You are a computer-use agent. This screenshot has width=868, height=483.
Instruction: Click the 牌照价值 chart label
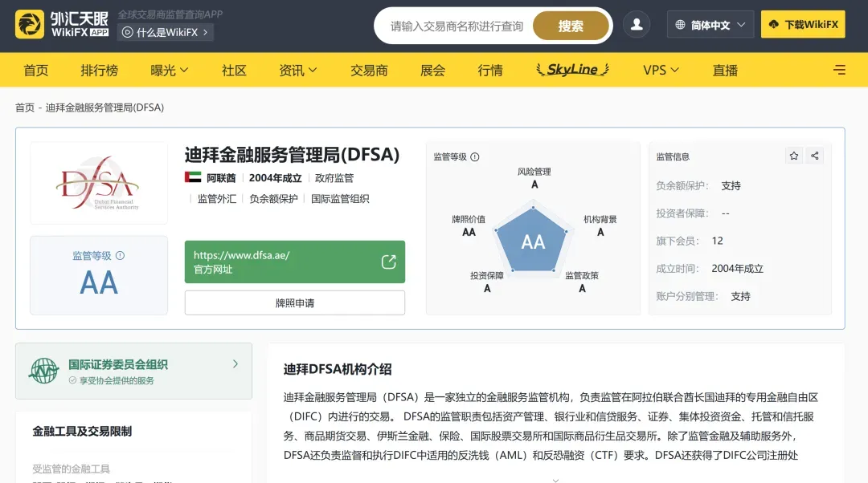click(x=469, y=219)
